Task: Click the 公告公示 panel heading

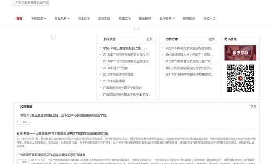Action: coord(172,39)
